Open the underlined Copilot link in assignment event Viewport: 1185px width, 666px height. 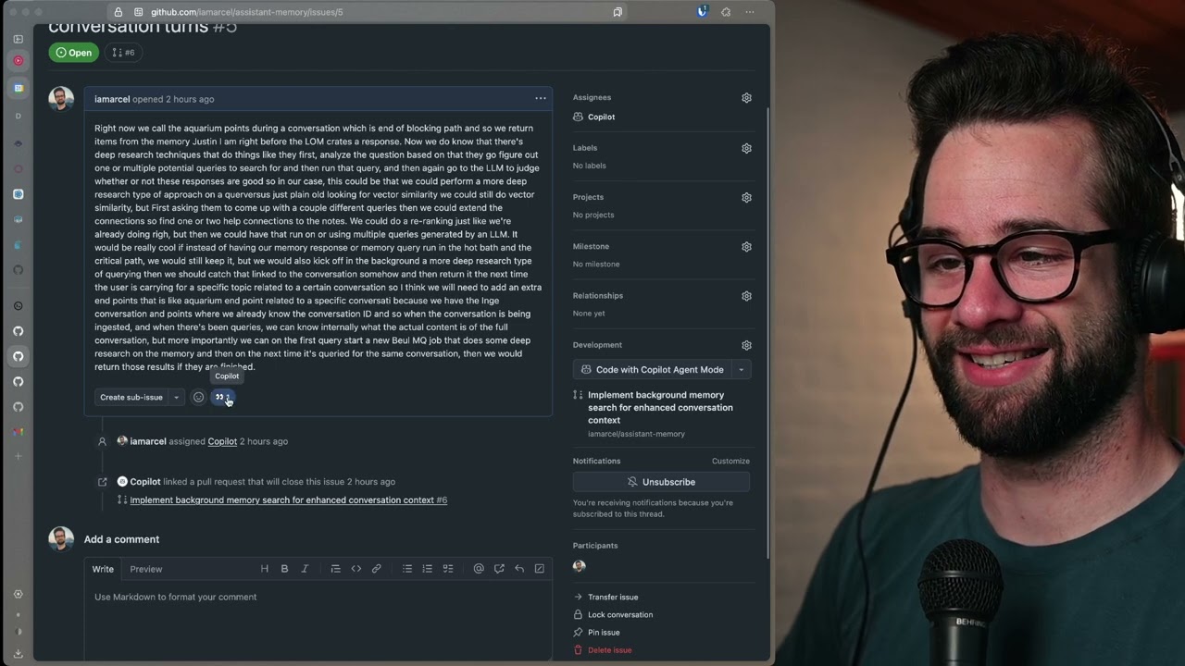tap(222, 441)
